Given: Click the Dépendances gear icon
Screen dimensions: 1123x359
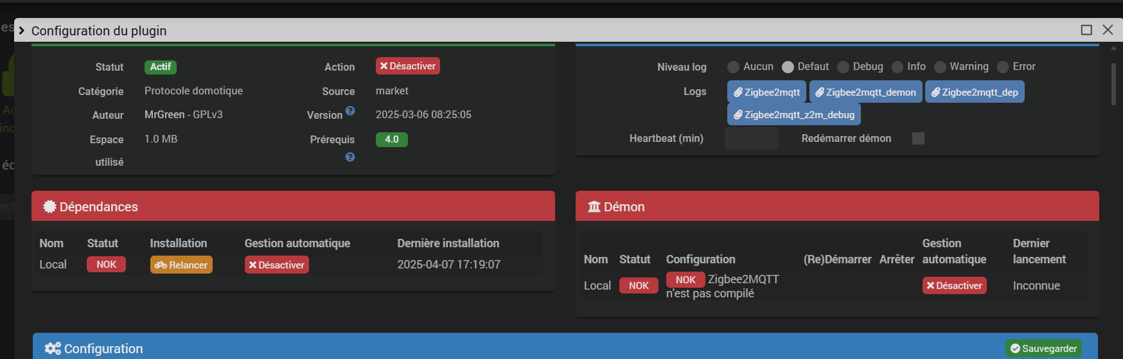Looking at the screenshot, I should [x=49, y=207].
